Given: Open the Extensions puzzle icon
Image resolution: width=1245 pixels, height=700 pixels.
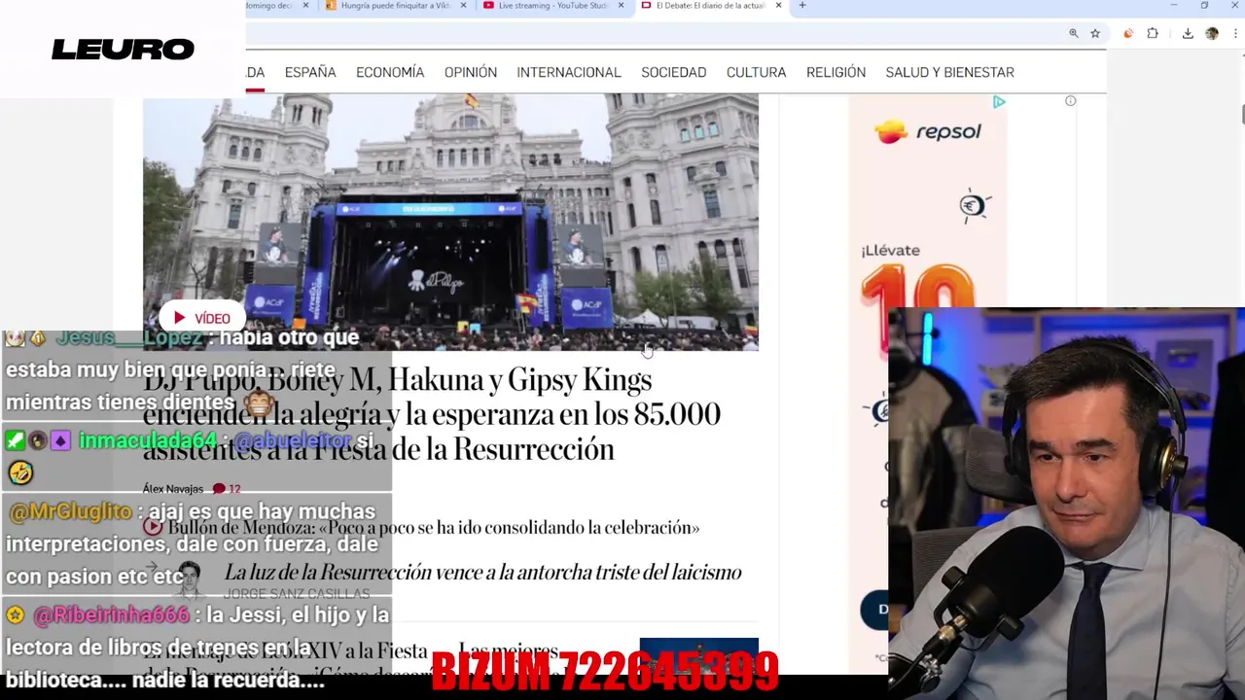Looking at the screenshot, I should pyautogui.click(x=1153, y=33).
